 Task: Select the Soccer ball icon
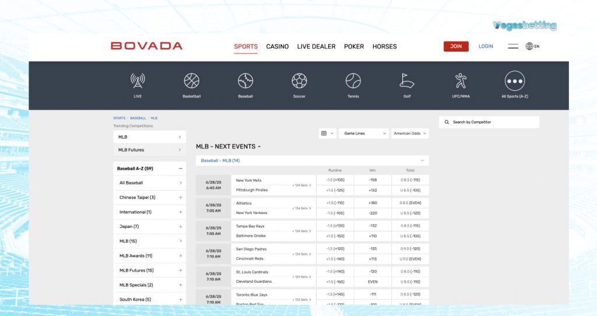click(299, 80)
